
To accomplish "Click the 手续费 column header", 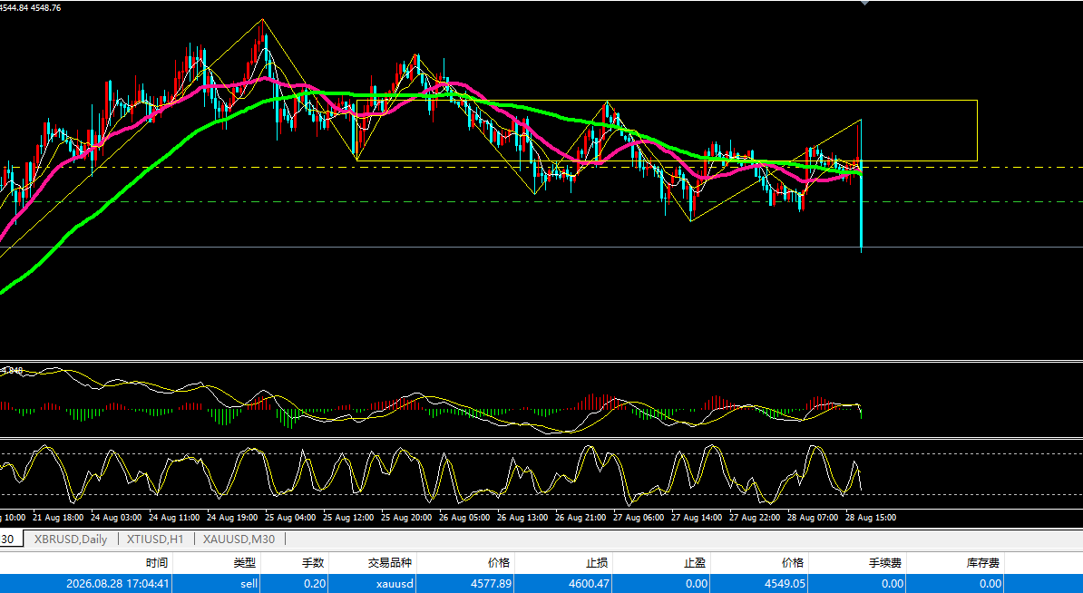I will (884, 563).
